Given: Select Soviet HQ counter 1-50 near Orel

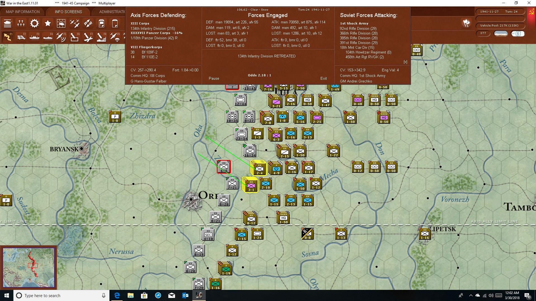Looking at the screenshot, I should pyautogui.click(x=284, y=217).
